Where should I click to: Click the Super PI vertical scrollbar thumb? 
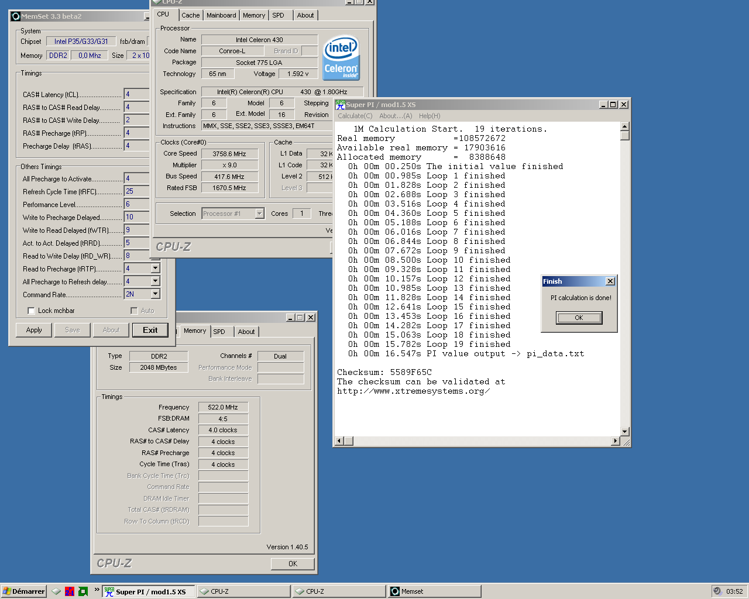point(624,136)
